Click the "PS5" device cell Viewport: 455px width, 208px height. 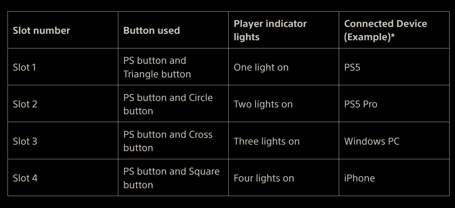tap(352, 67)
